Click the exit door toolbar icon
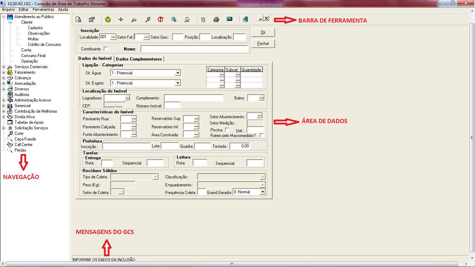475x267 pixels. click(x=245, y=19)
